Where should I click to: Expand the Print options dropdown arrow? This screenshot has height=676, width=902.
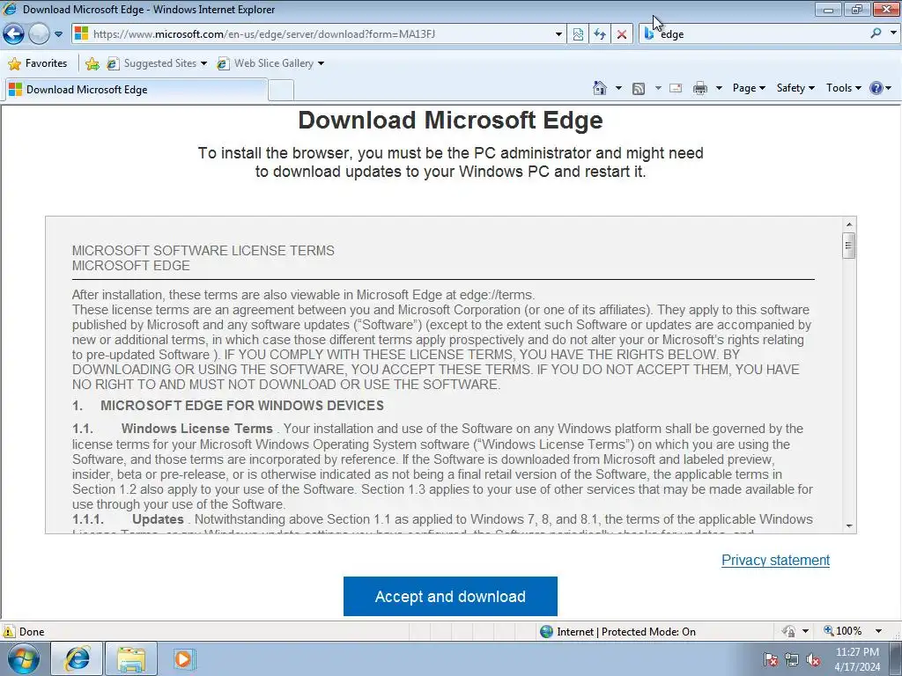pos(719,88)
